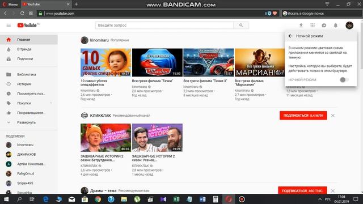Subscribe to КЛИККЛАК channel

click(303, 116)
